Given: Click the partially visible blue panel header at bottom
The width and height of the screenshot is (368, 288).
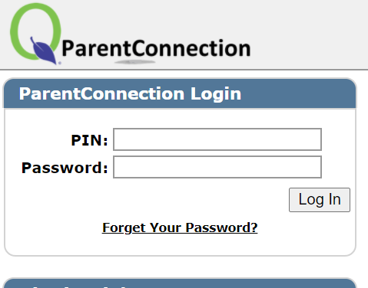Looking at the screenshot, I should pos(180,283).
